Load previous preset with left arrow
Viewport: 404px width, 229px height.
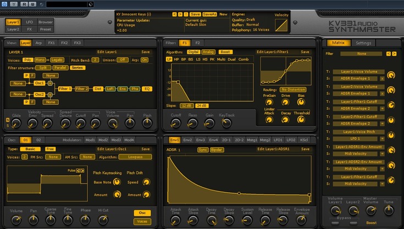click(x=174, y=14)
